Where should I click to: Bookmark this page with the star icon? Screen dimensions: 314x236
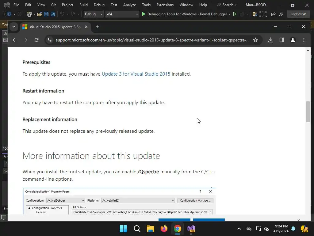(x=255, y=40)
